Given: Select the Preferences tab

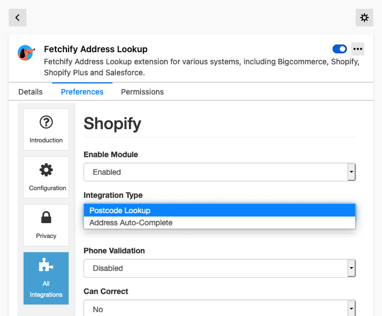Looking at the screenshot, I should (82, 92).
